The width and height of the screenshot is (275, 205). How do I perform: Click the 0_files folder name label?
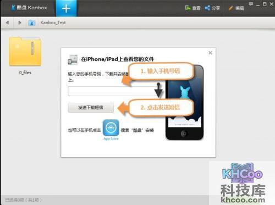(x=25, y=73)
